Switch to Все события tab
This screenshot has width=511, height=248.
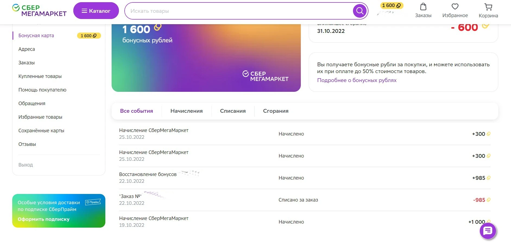coord(137,111)
